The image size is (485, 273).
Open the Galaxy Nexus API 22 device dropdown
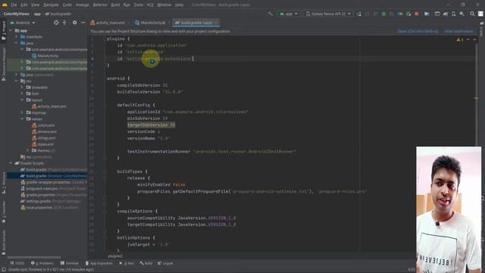tap(328, 14)
